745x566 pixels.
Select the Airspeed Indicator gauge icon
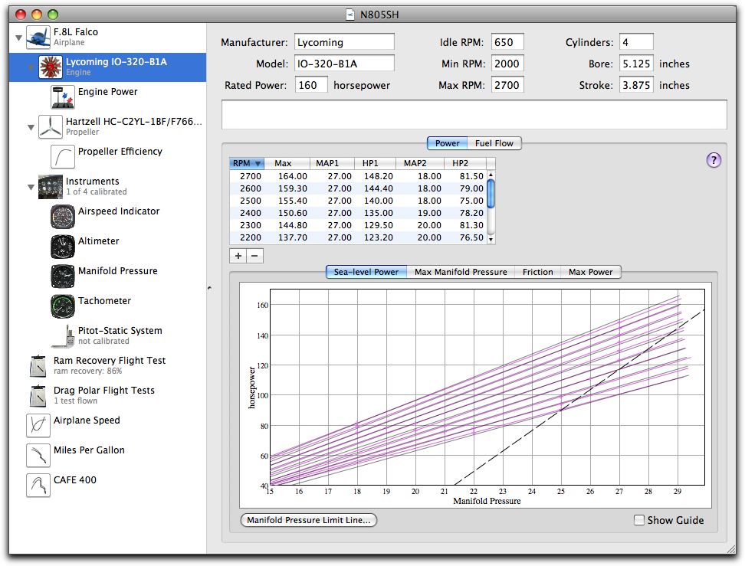(x=63, y=217)
